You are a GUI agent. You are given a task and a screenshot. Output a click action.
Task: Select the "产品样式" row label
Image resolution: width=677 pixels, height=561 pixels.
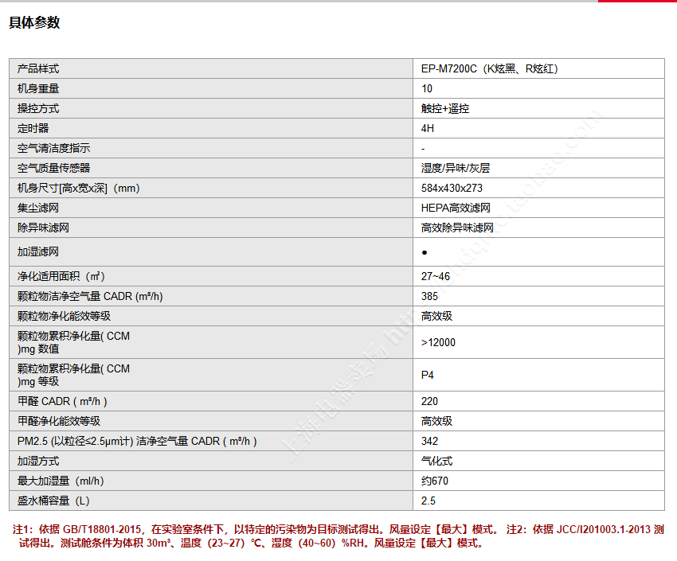tap(38, 68)
